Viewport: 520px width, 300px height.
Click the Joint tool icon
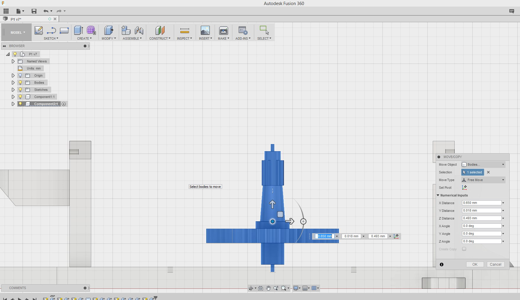click(139, 30)
